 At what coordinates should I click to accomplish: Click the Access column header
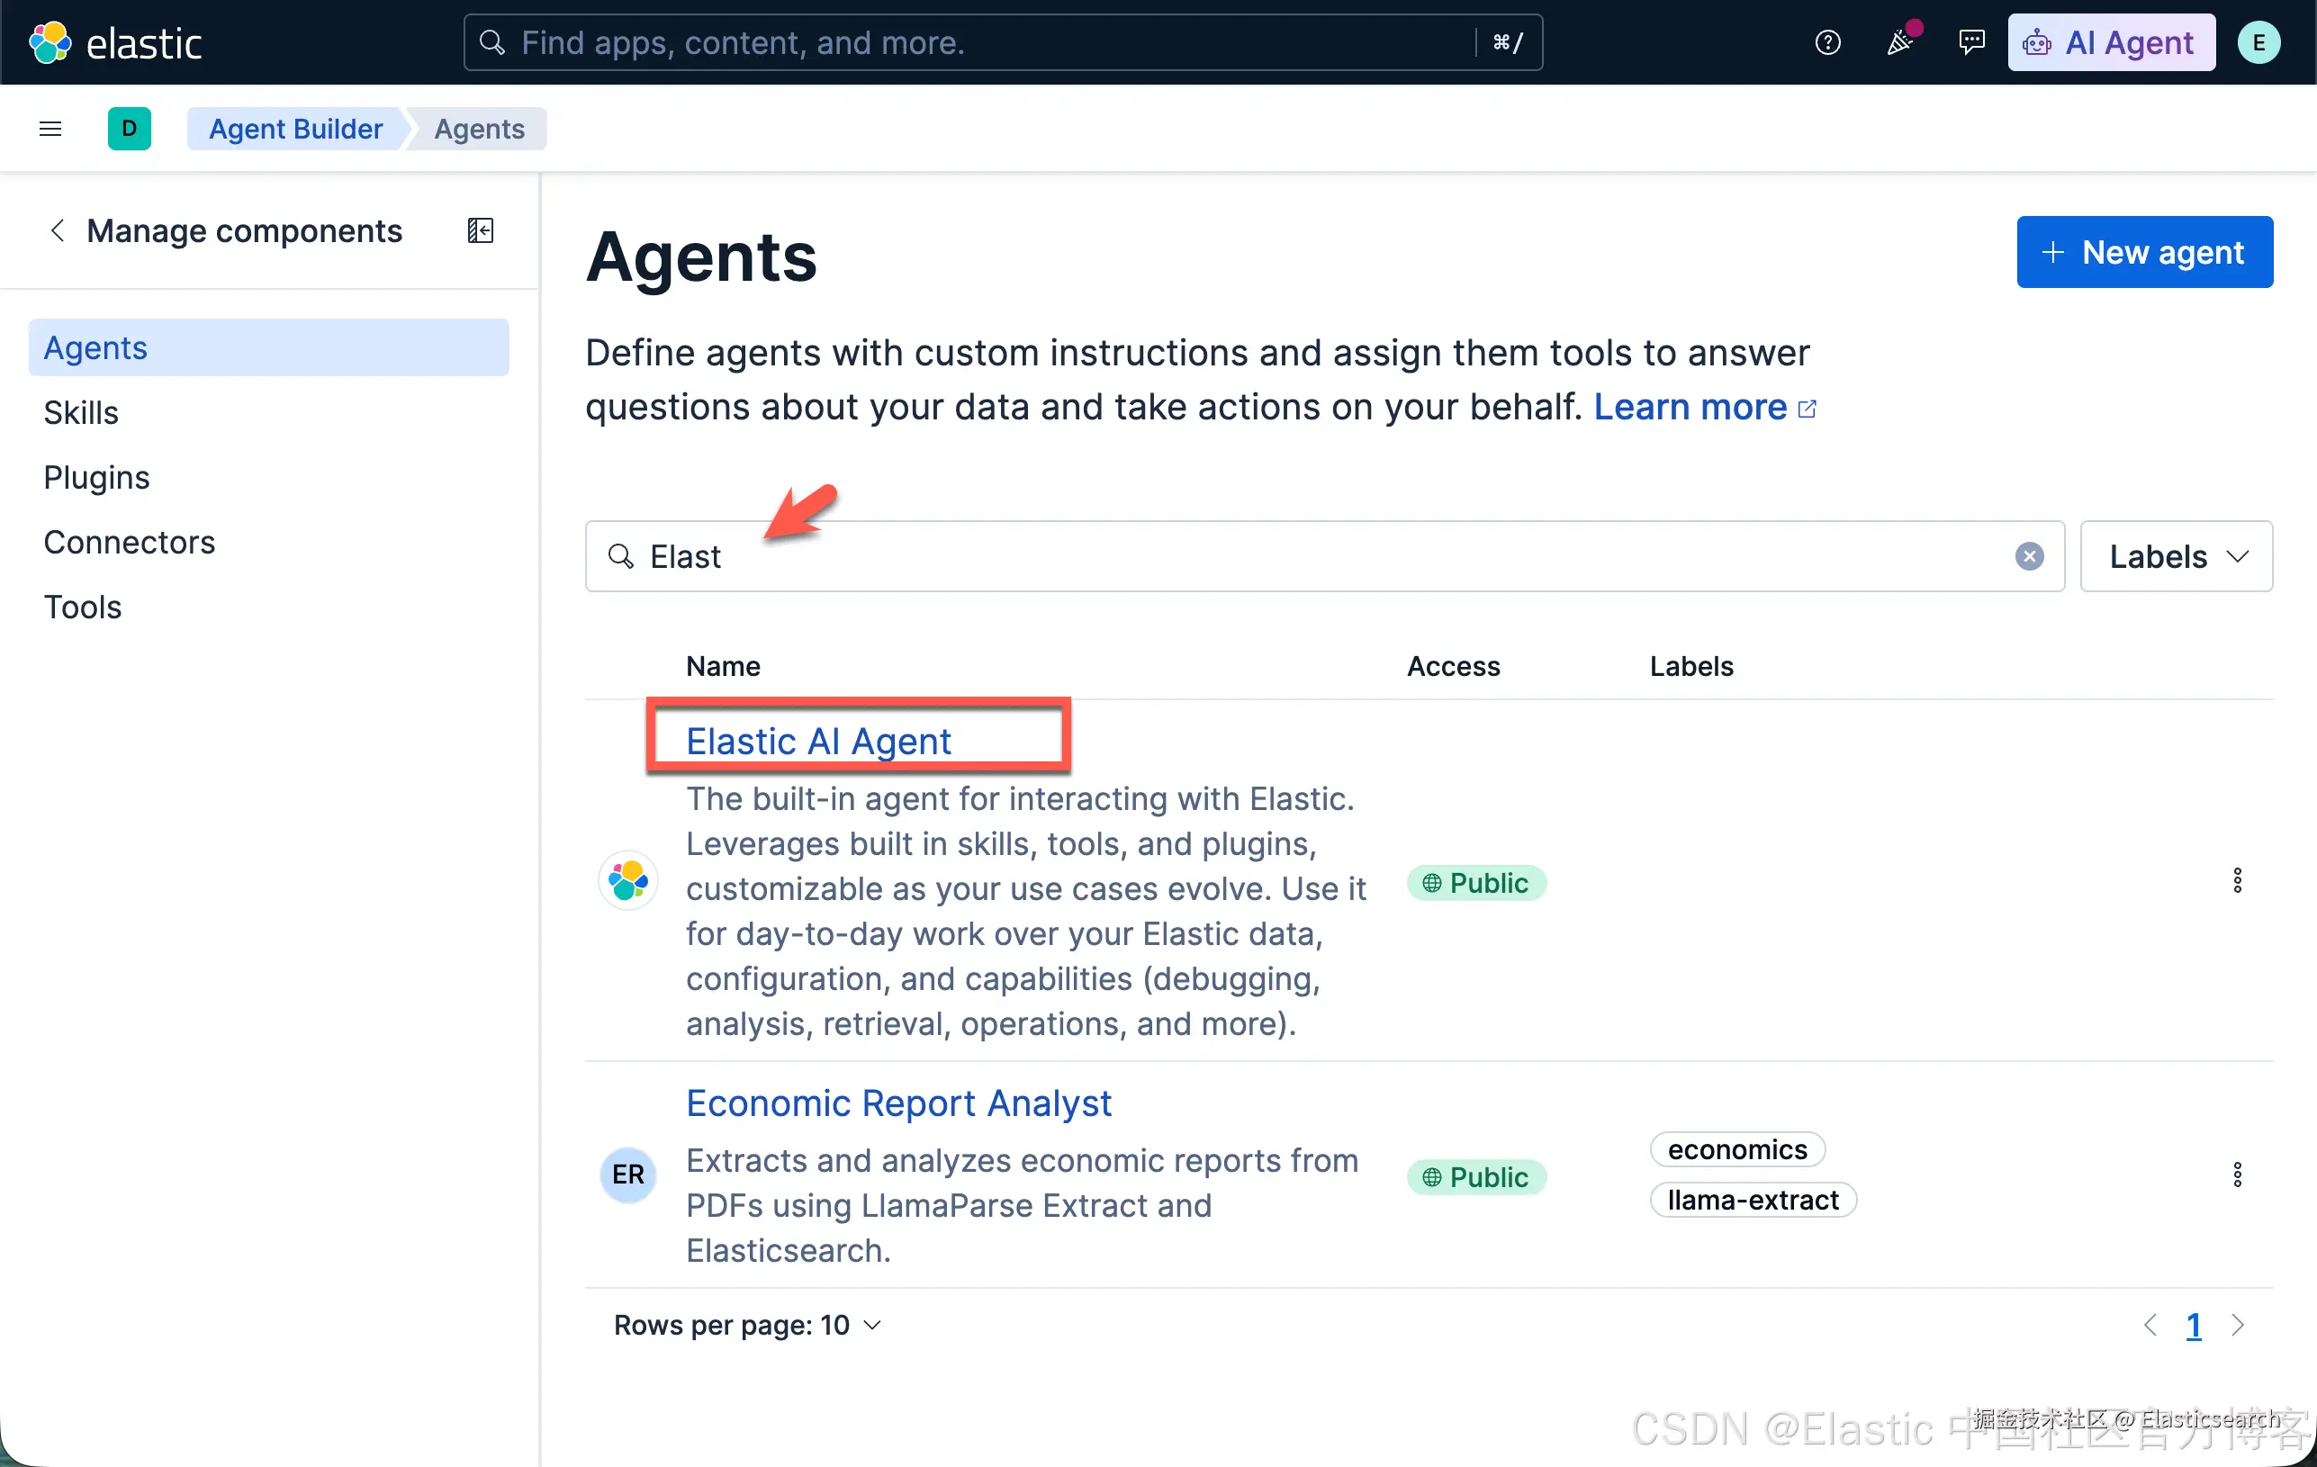[x=1453, y=666]
